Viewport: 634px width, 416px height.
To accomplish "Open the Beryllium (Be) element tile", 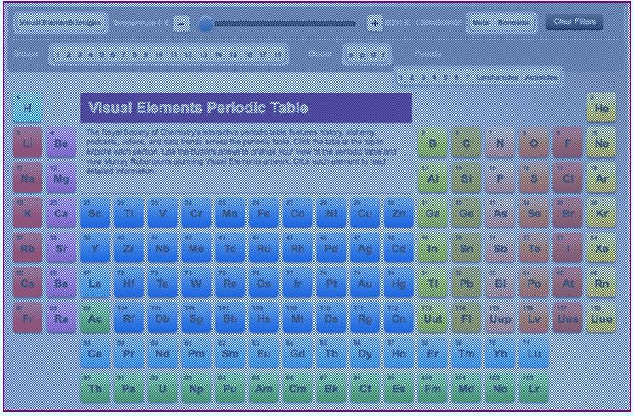I will (x=61, y=143).
